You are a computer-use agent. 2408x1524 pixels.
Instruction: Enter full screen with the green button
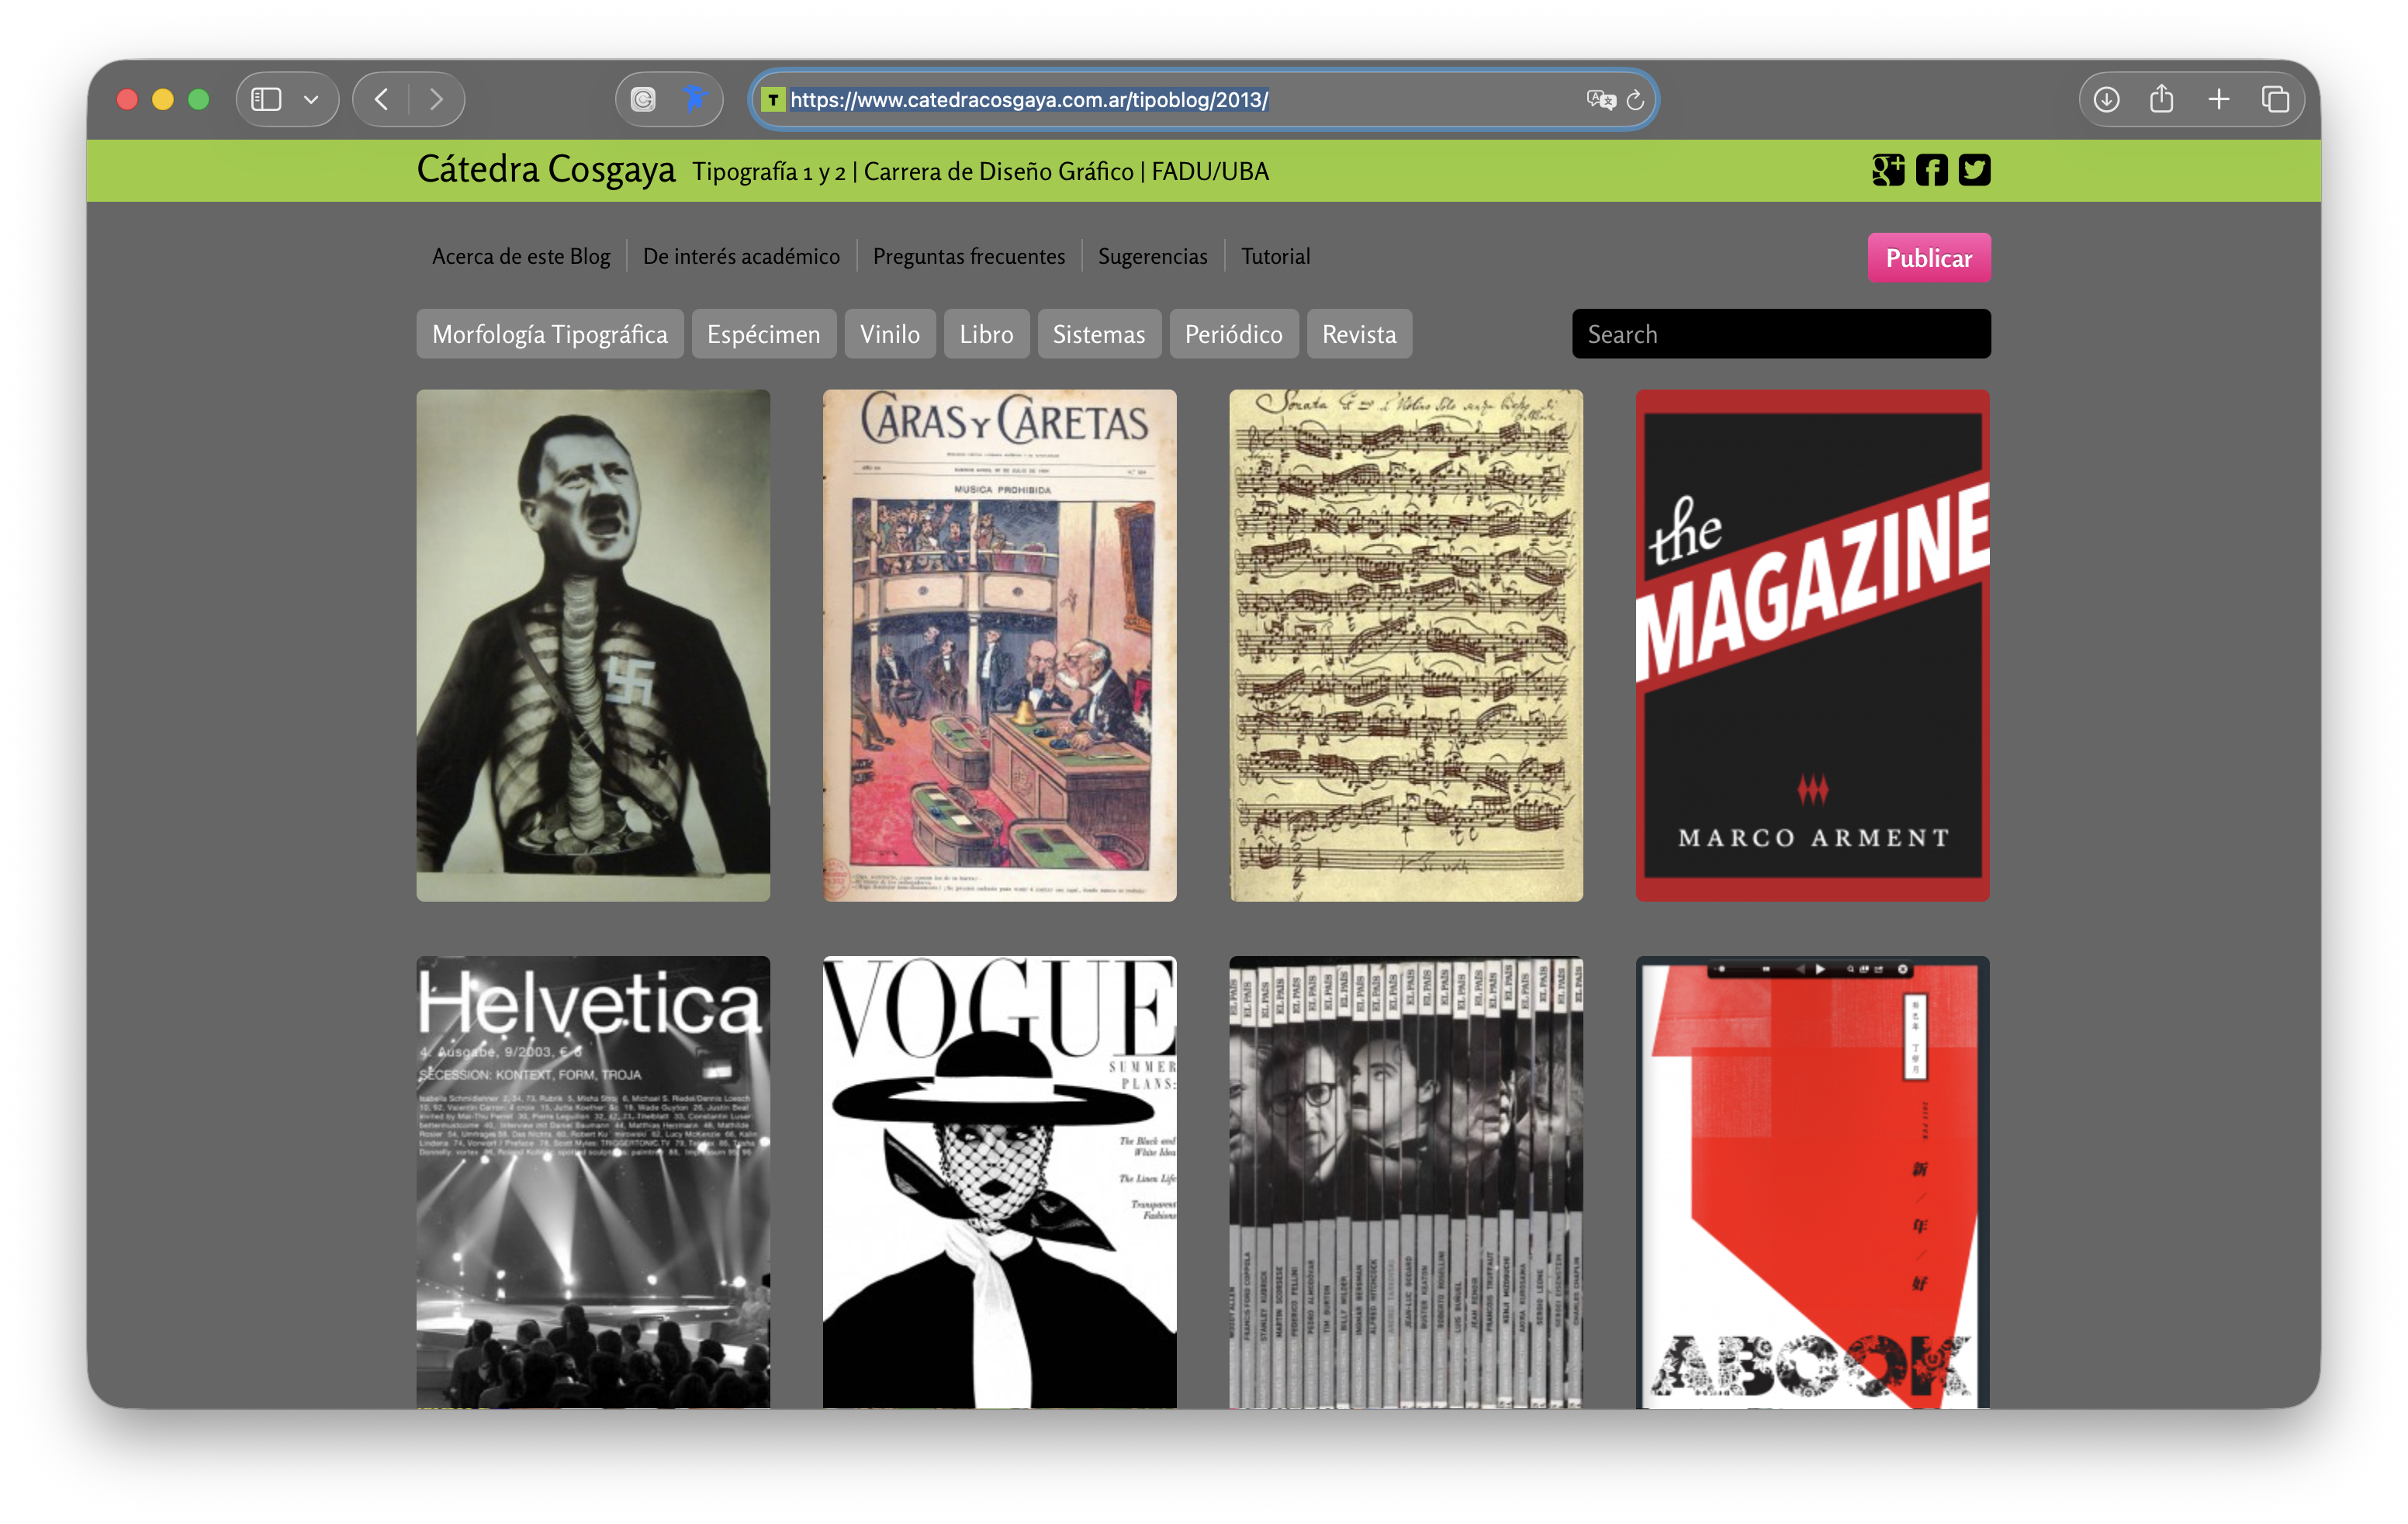tap(199, 100)
